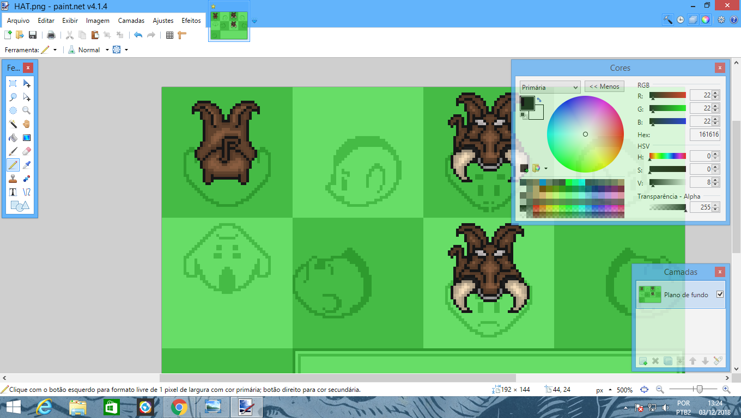Viewport: 741px width, 418px height.
Task: Open Google Chrome from the taskbar
Action: point(179,407)
